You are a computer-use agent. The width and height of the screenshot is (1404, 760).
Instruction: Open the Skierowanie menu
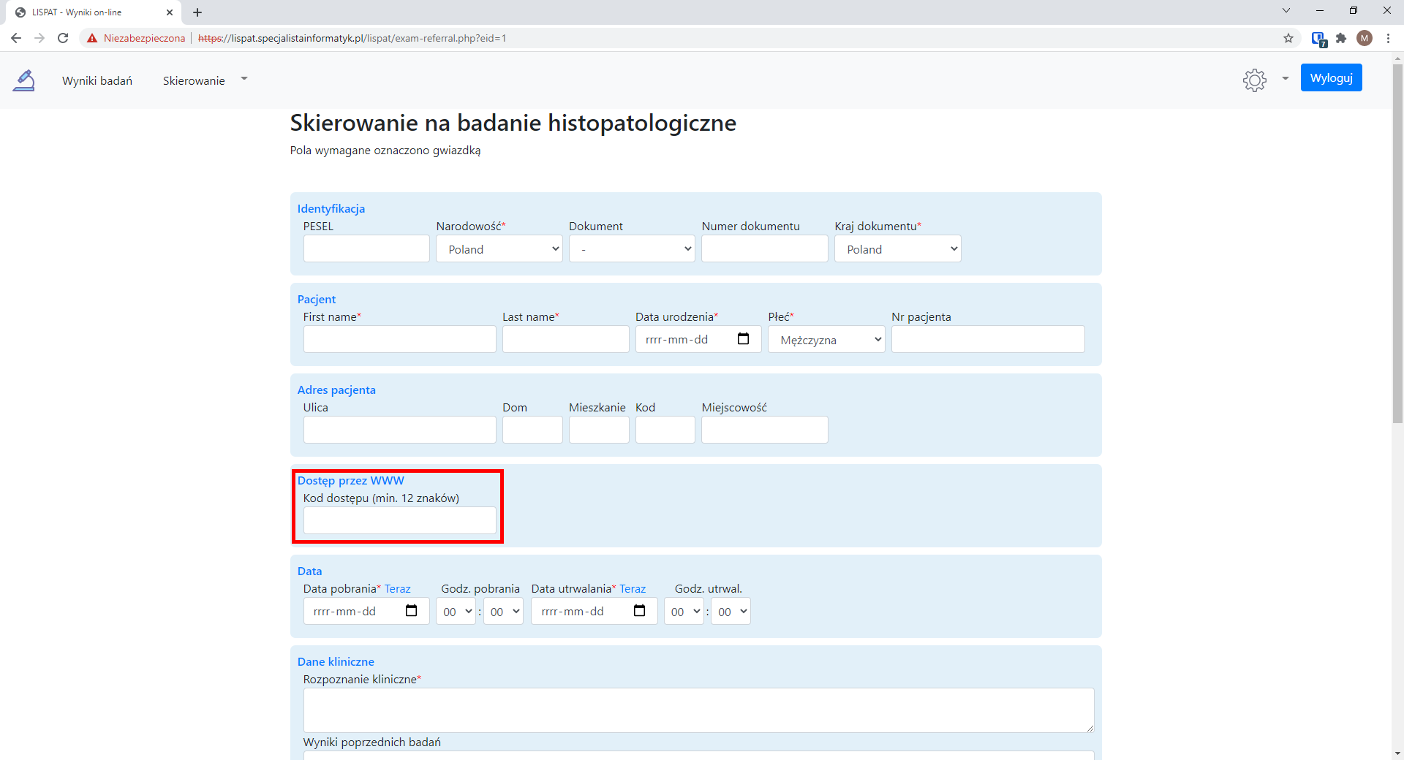click(x=194, y=80)
